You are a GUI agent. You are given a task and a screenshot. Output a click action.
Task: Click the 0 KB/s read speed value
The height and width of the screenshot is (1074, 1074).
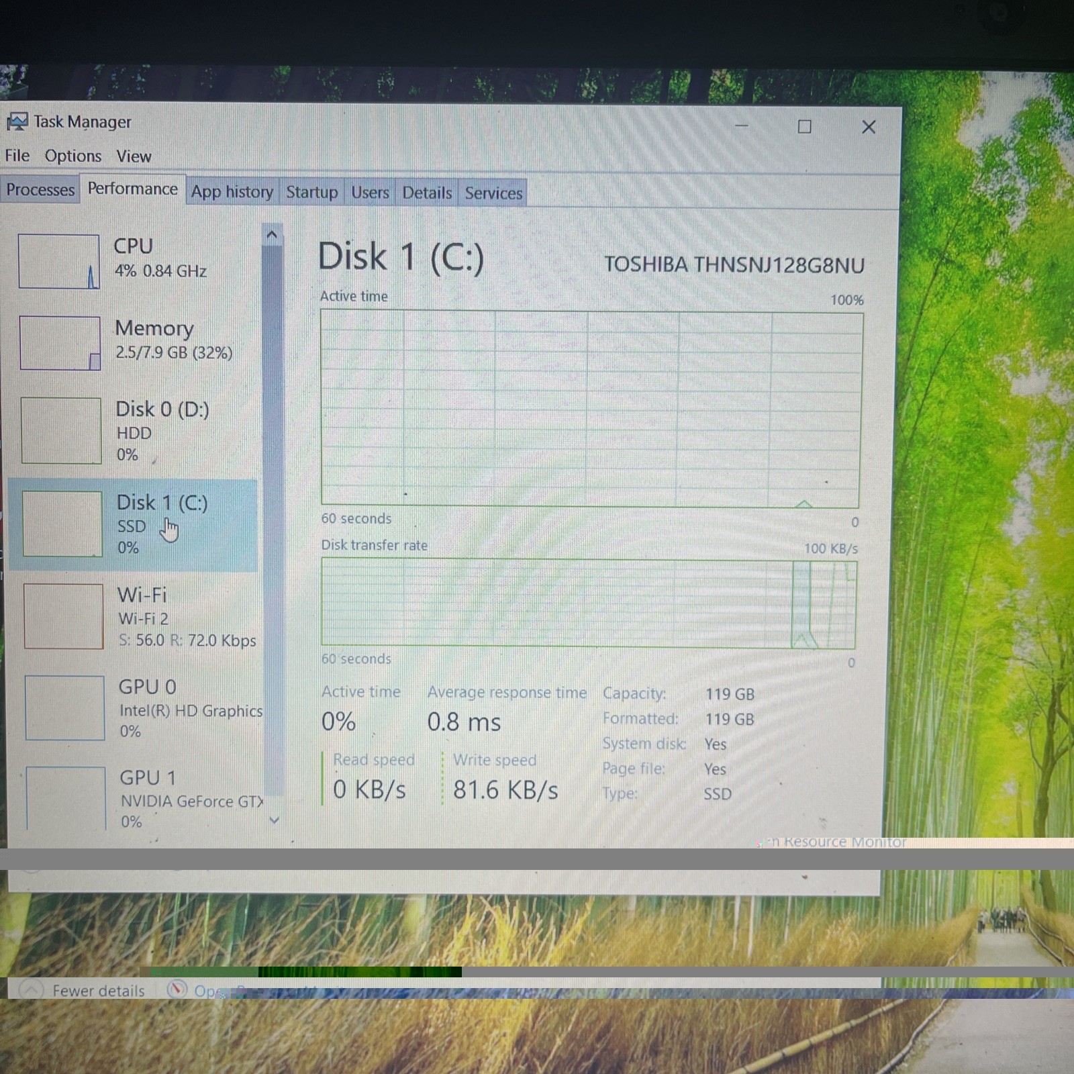click(369, 789)
